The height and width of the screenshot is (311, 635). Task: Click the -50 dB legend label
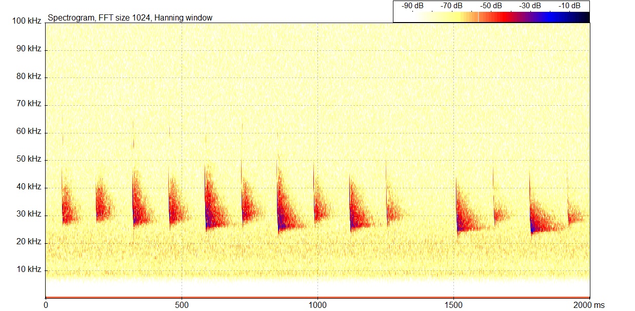[491, 6]
